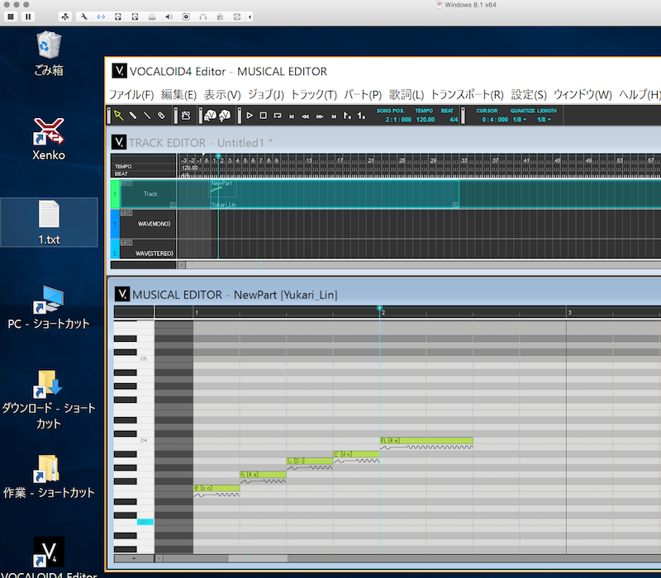Jump to song end button
The height and width of the screenshot is (578, 661).
334,116
